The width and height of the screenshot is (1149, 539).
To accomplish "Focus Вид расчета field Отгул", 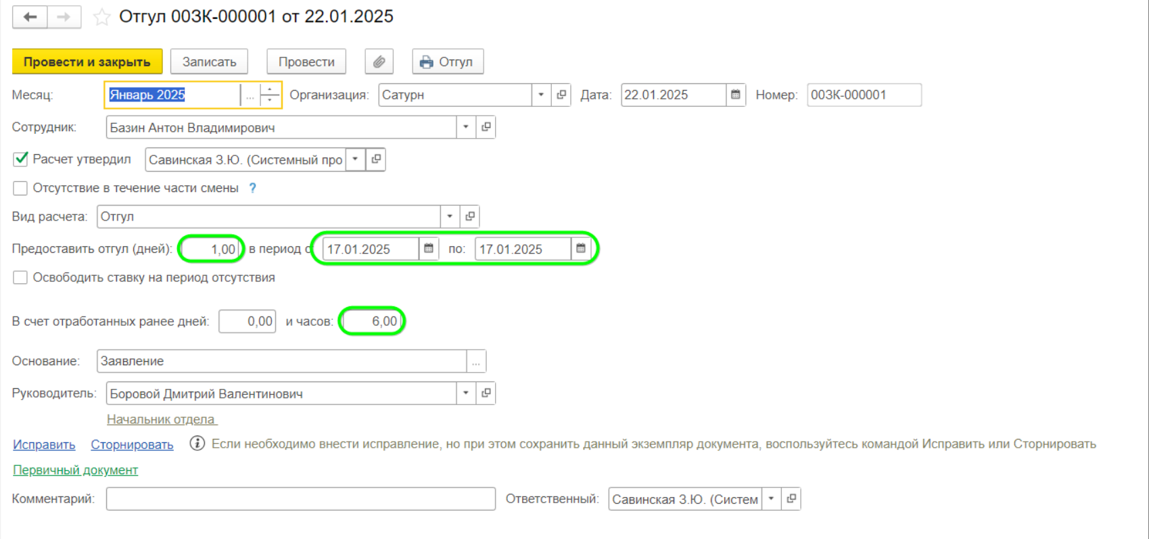I will coord(268,216).
